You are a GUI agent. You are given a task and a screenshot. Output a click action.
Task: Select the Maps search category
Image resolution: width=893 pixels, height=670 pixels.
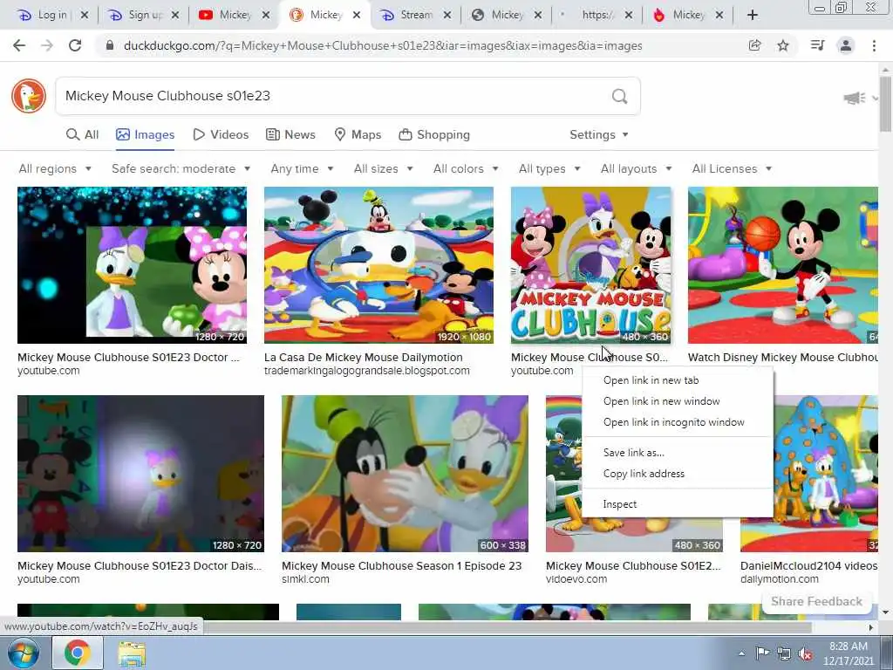tap(358, 134)
